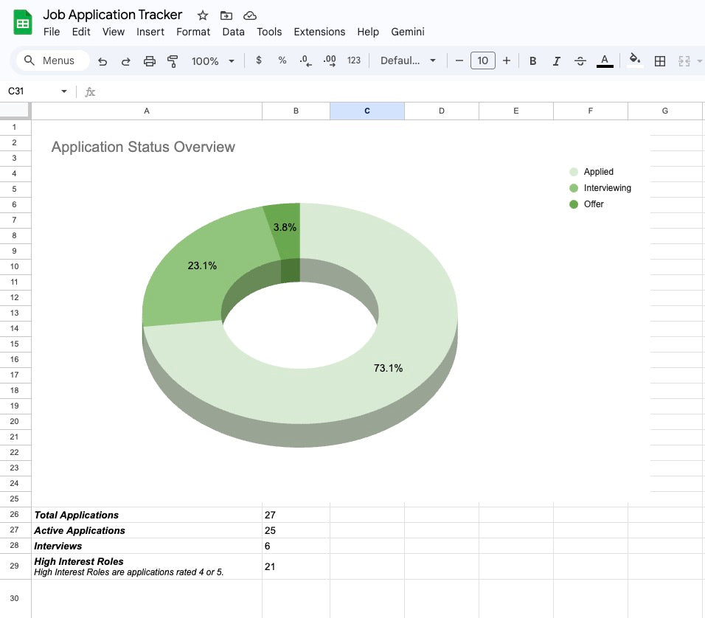Format selected cell as percent
Image resolution: width=705 pixels, height=618 pixels.
click(x=282, y=60)
